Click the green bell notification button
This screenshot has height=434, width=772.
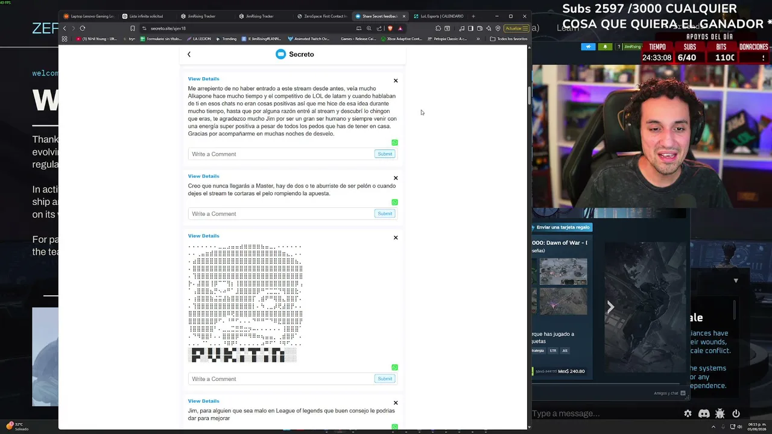click(x=605, y=47)
